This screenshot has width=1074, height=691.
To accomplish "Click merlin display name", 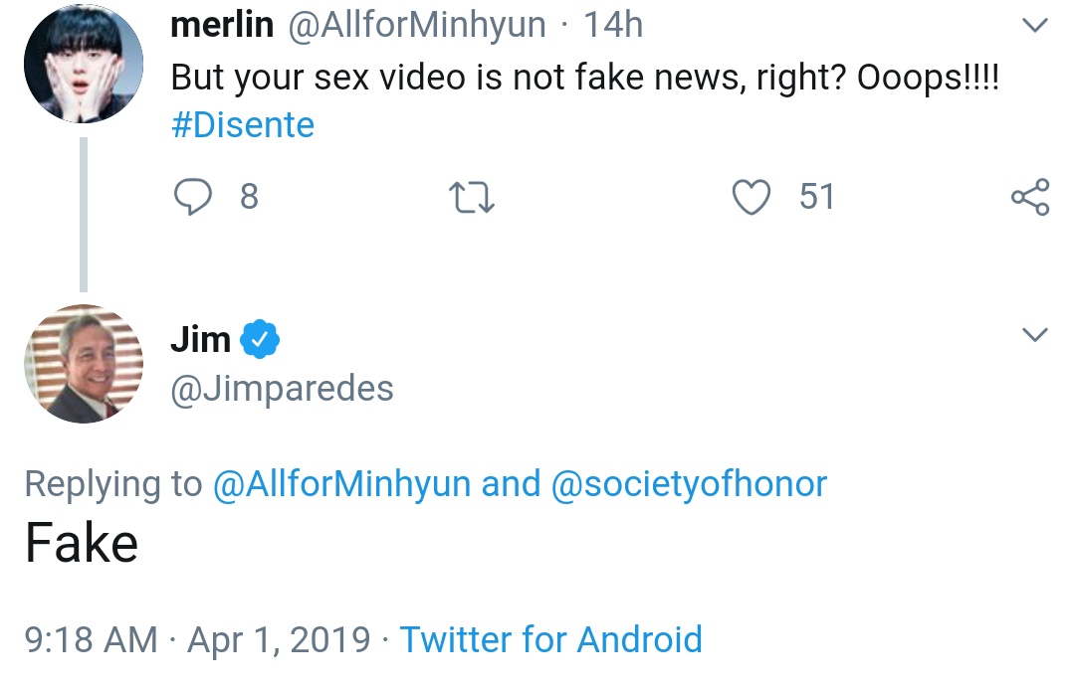I will tap(222, 25).
